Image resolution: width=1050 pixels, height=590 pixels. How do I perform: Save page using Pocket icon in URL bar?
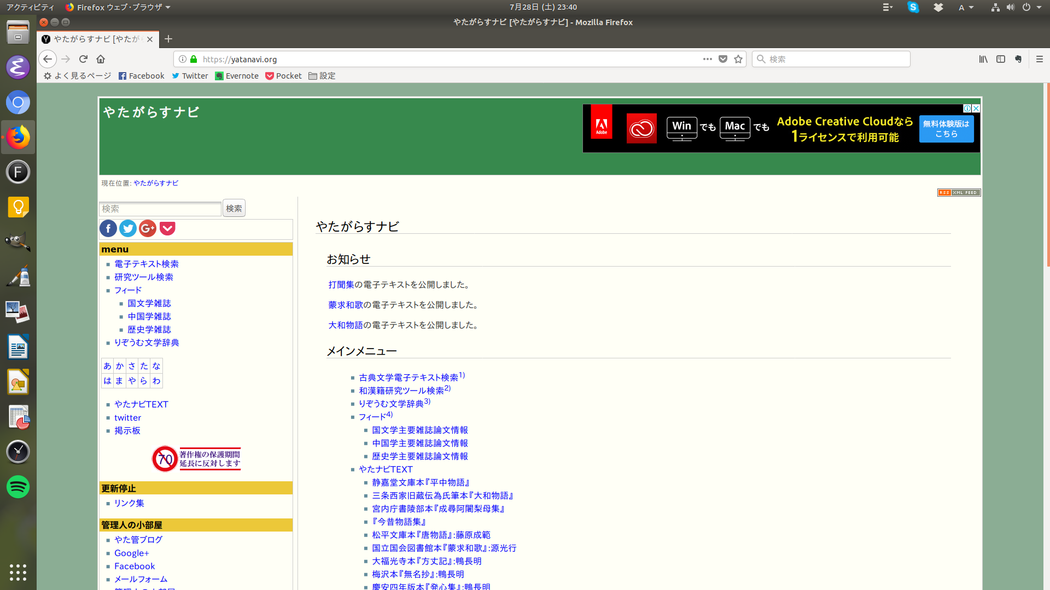click(x=723, y=59)
